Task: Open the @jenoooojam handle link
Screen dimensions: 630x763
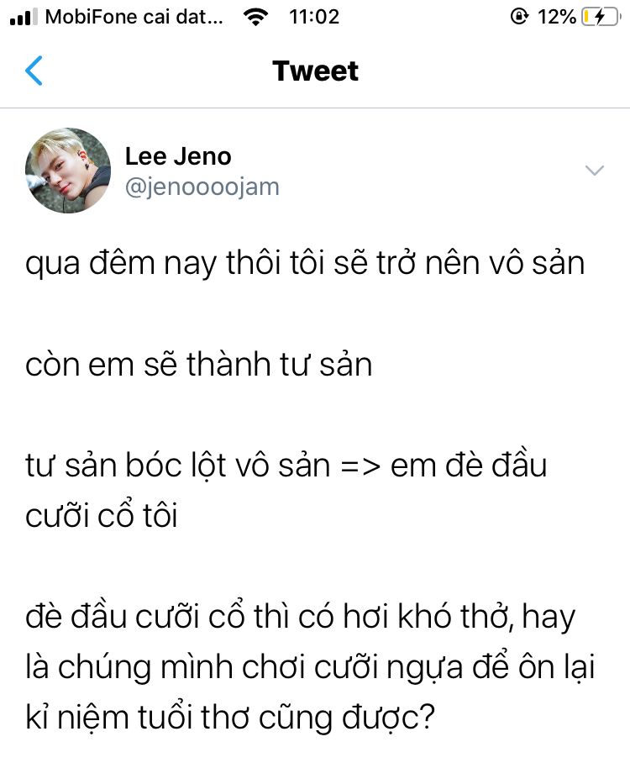Action: [202, 187]
